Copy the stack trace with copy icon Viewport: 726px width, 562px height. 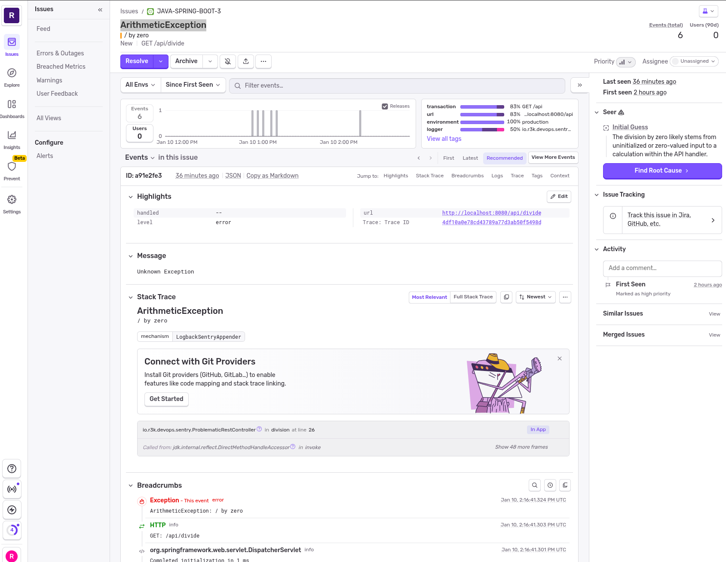[506, 297]
